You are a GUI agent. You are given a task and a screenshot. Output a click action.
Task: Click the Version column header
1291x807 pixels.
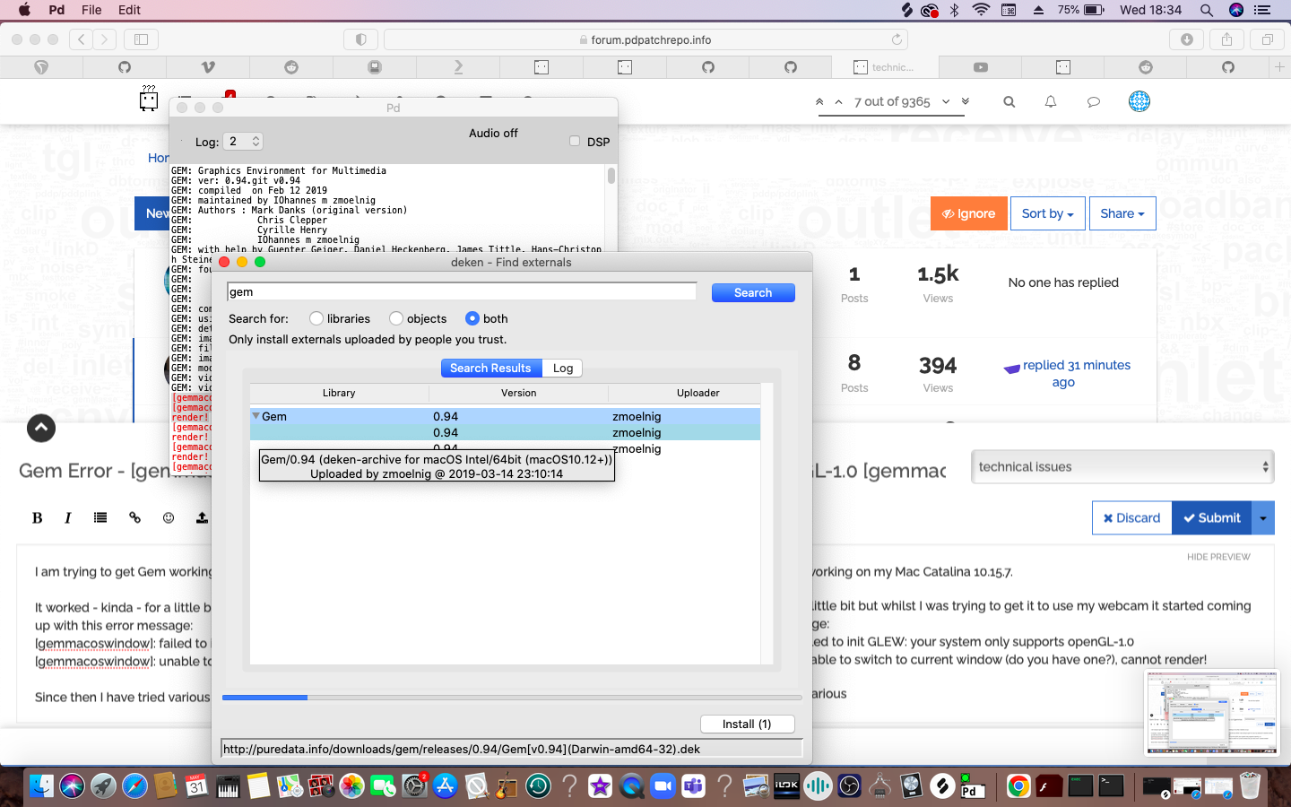click(x=518, y=393)
